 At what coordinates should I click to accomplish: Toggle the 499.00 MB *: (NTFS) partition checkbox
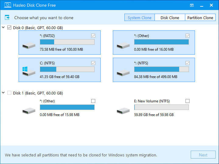tap(187, 63)
